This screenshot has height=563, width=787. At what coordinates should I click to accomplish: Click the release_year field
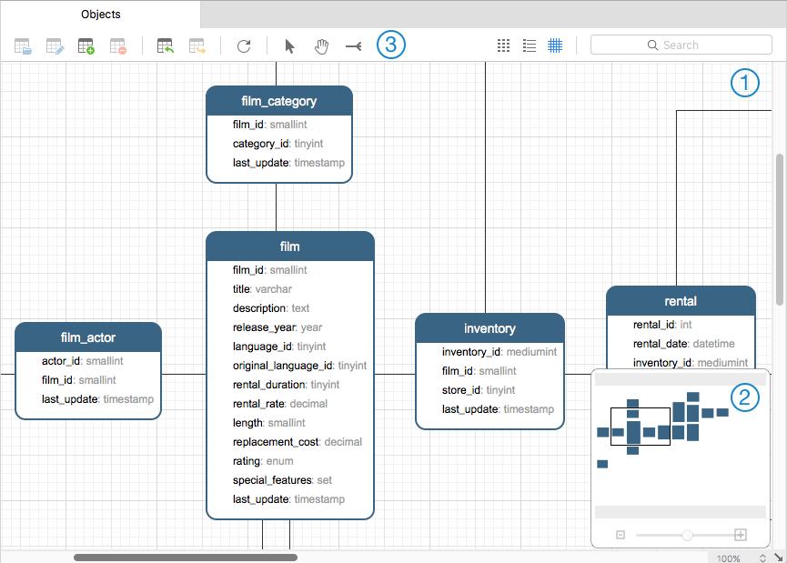point(277,327)
